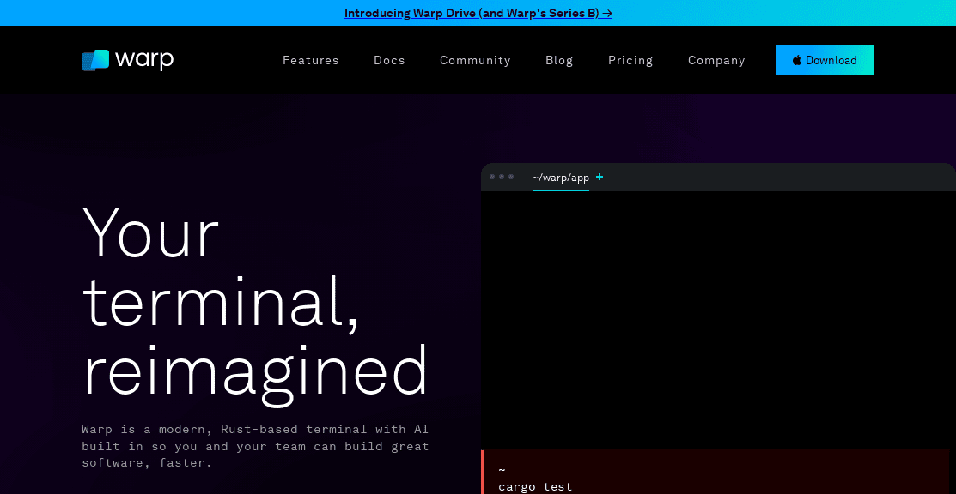Click the arrow icon in the announcement banner

pyautogui.click(x=606, y=13)
